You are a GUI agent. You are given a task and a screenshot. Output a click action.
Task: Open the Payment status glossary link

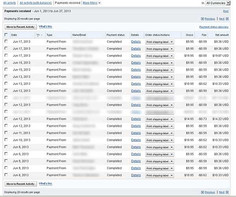[214, 27]
